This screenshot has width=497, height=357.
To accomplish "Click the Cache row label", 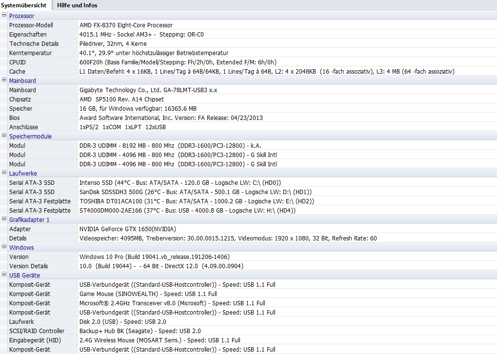I will (17, 72).
